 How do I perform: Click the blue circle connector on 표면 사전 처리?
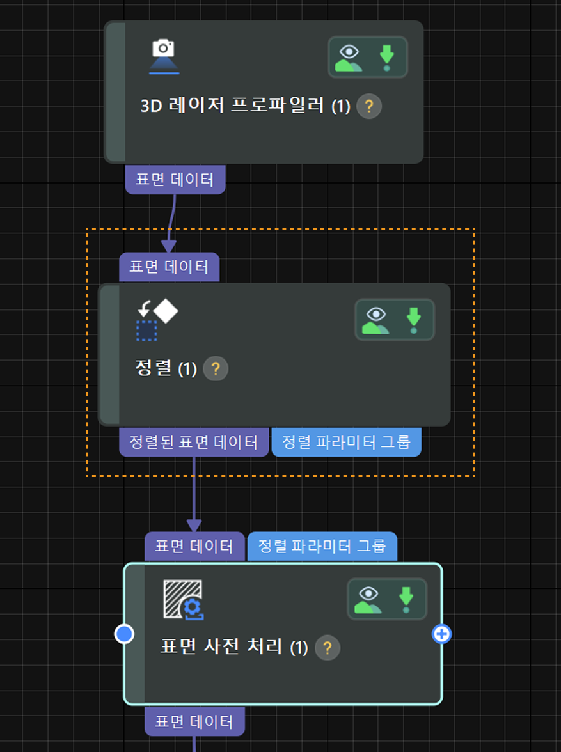(124, 634)
